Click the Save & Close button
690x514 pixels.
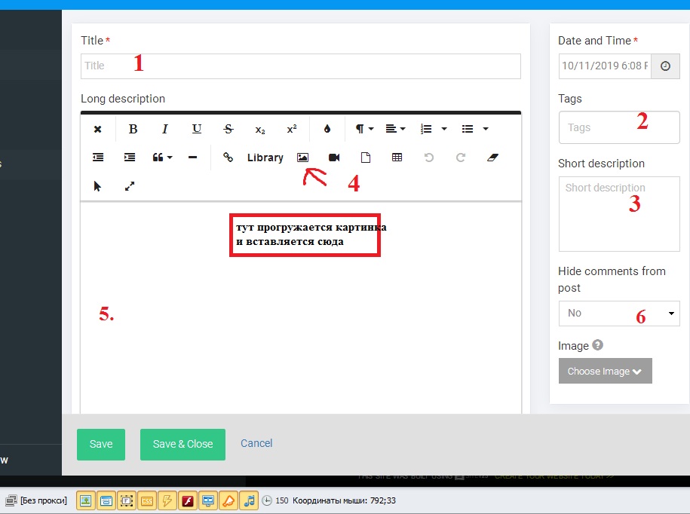coord(182,444)
